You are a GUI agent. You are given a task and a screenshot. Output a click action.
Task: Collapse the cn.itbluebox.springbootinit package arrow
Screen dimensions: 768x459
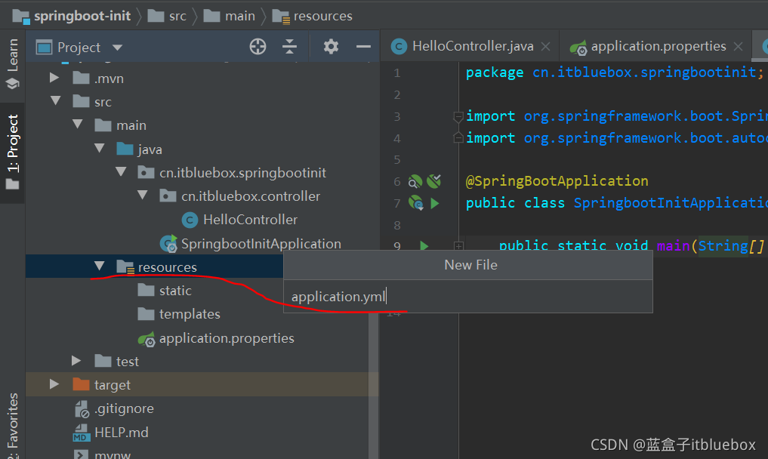tap(121, 171)
